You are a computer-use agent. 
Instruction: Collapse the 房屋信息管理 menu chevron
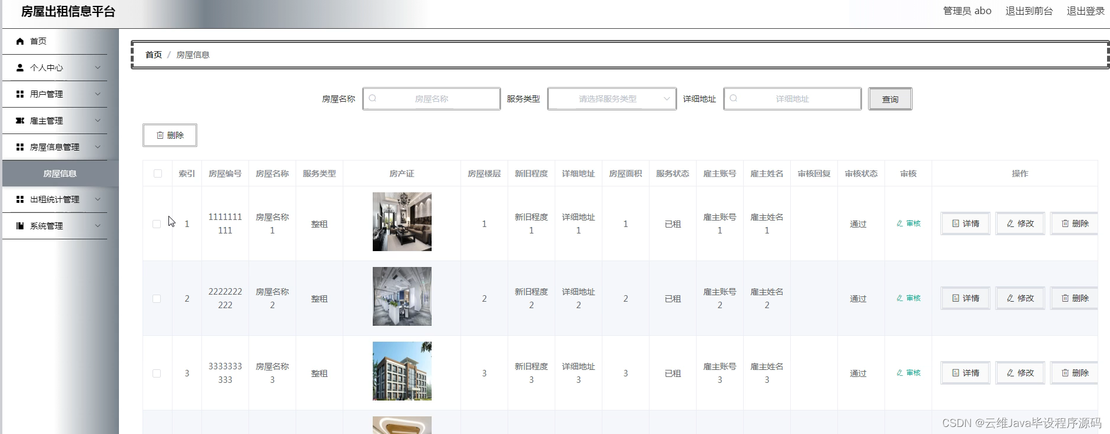coord(98,147)
